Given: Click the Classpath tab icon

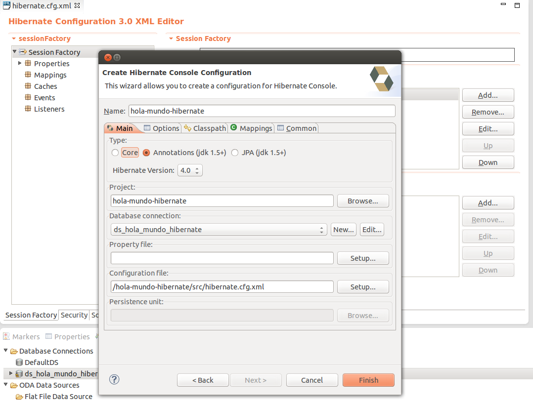Looking at the screenshot, I should (188, 127).
